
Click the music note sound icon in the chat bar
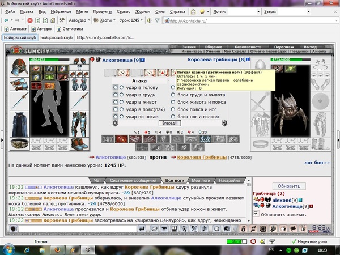(x=204, y=229)
